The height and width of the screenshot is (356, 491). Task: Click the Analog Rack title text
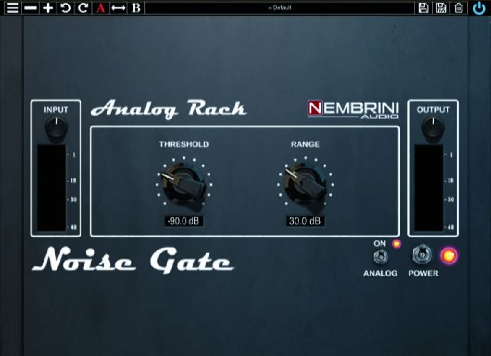pyautogui.click(x=168, y=109)
